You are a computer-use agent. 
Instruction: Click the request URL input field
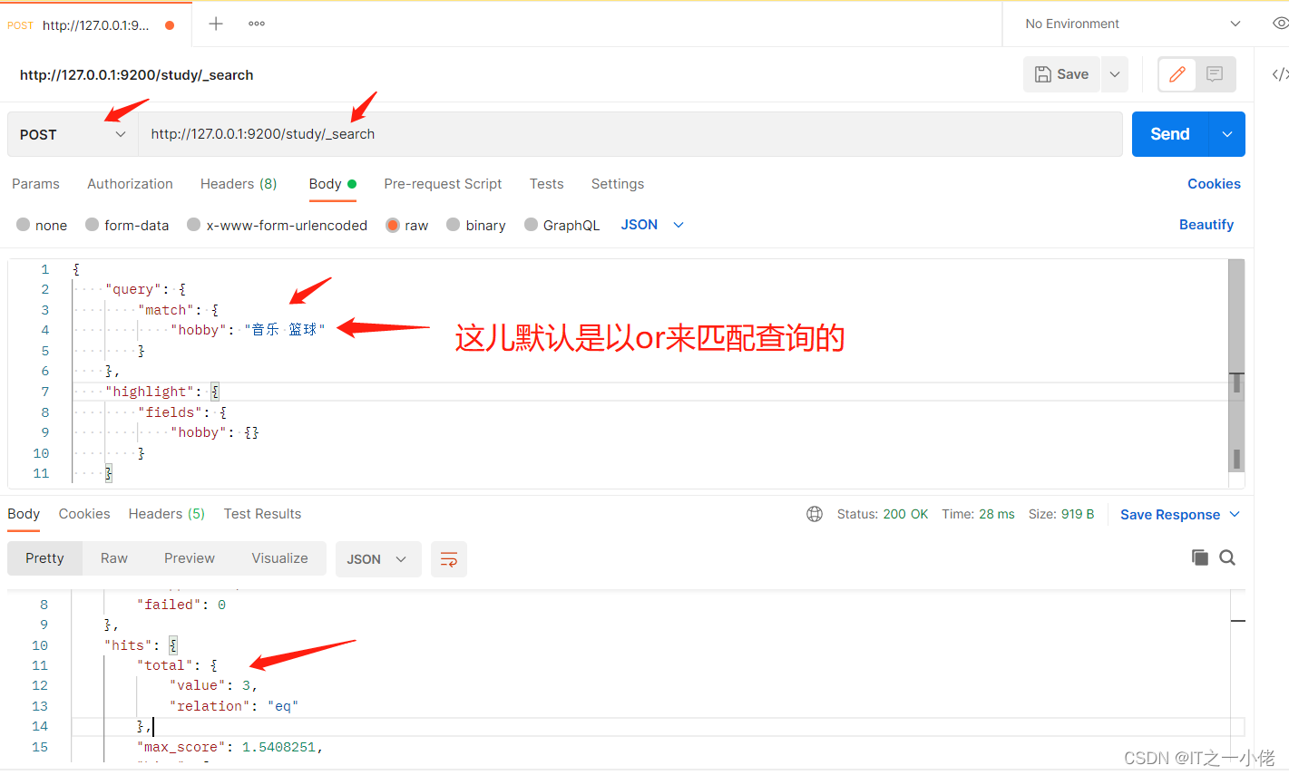point(630,134)
